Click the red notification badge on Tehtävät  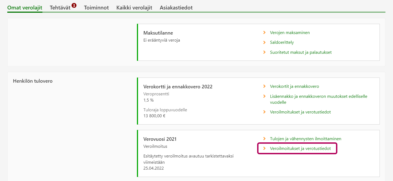[74, 5]
